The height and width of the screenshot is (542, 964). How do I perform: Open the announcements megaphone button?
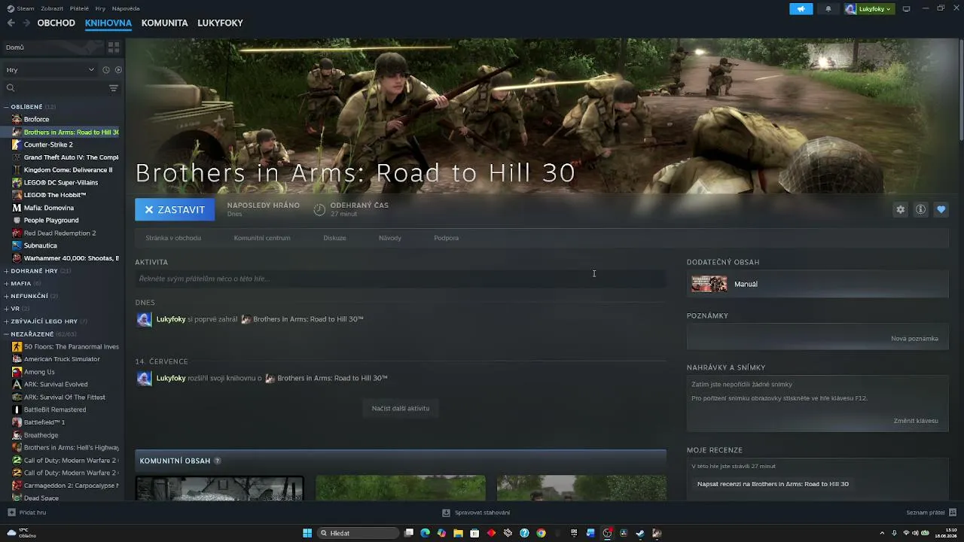coord(801,9)
